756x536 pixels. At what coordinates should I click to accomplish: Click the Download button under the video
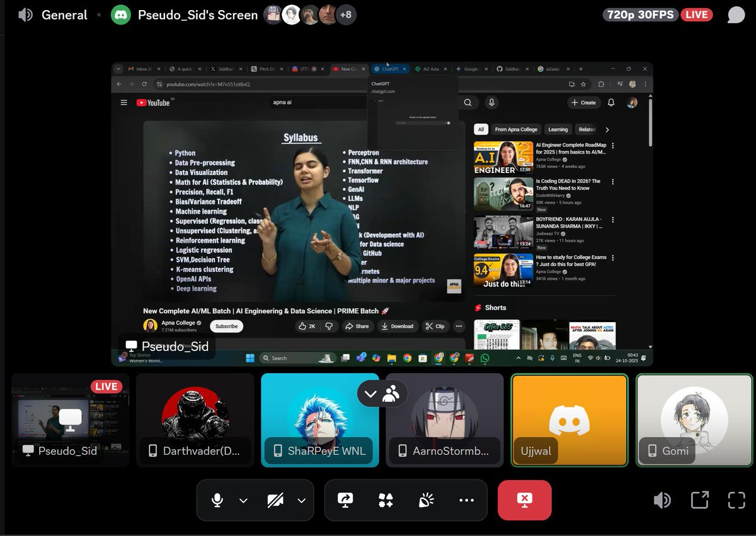398,326
